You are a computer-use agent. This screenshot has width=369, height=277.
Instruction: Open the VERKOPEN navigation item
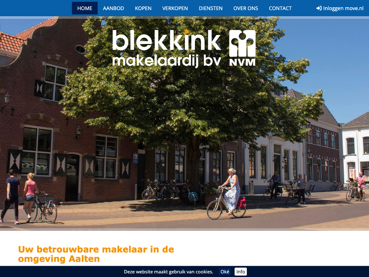[175, 8]
